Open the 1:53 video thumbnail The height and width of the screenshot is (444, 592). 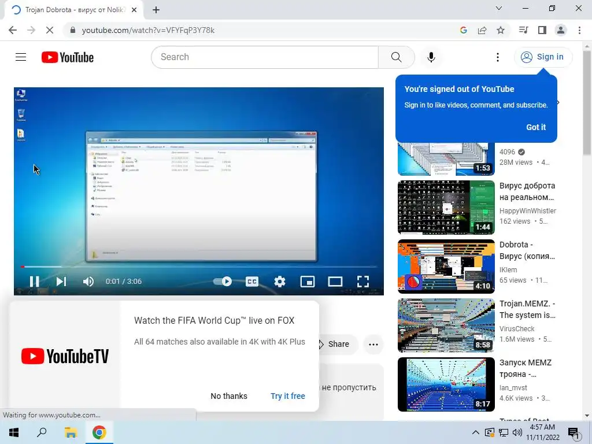[446, 159]
